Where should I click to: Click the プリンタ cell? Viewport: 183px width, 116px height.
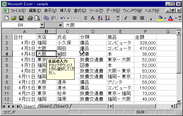coord(121,82)
